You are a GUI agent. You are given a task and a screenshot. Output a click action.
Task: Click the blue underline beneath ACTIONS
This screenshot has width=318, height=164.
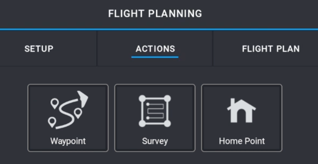155,57
